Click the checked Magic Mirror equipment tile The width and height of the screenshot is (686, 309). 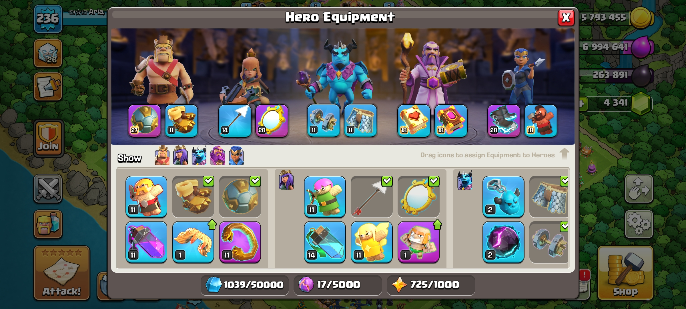418,197
